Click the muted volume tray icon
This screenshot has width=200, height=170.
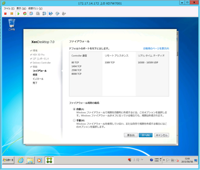(x=177, y=160)
